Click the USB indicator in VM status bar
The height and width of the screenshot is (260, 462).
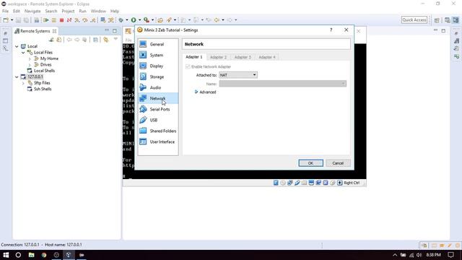pos(297,183)
